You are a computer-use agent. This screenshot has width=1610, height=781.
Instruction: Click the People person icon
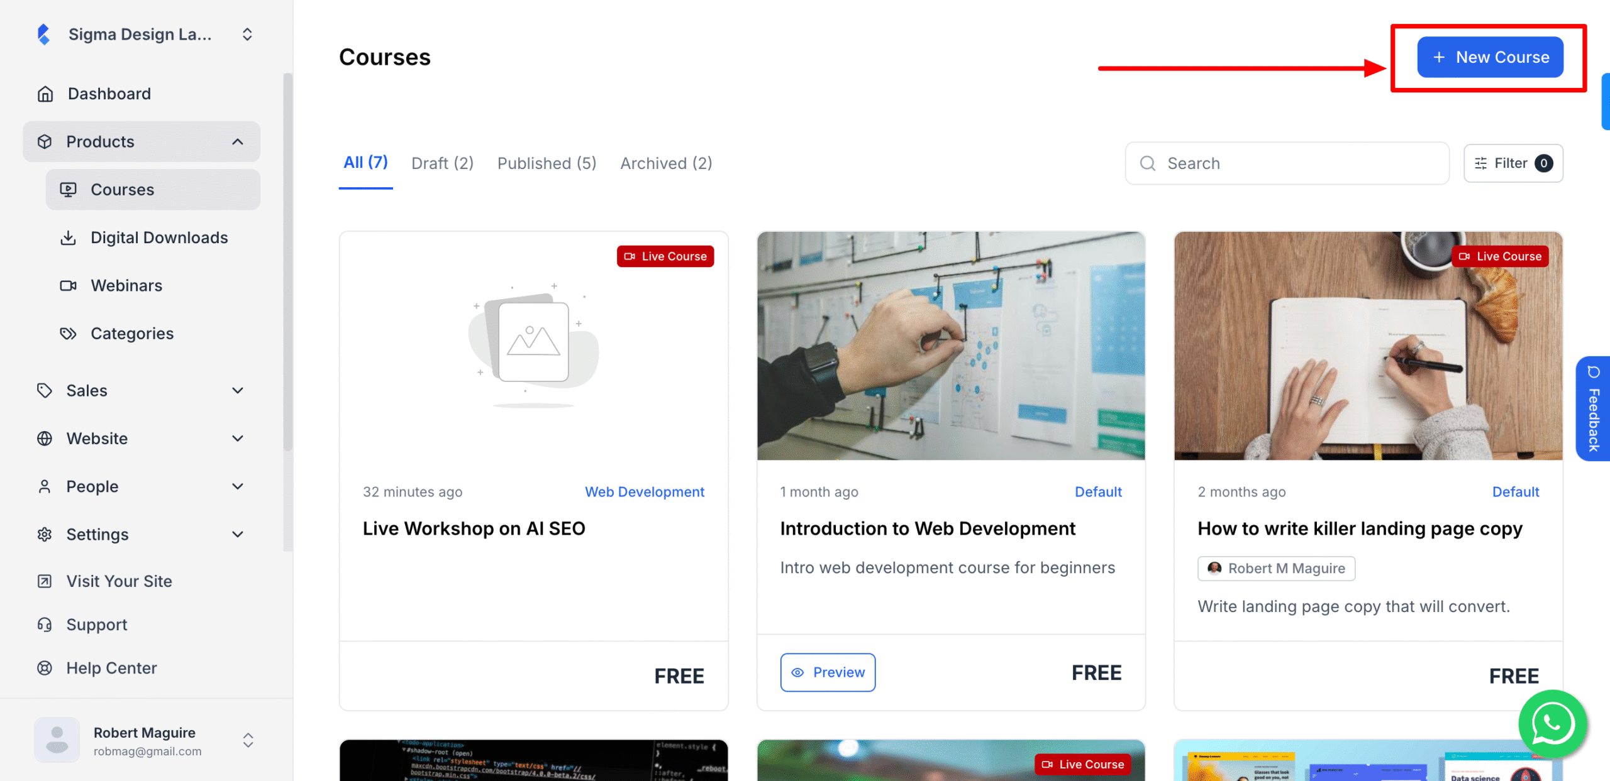[x=45, y=486]
